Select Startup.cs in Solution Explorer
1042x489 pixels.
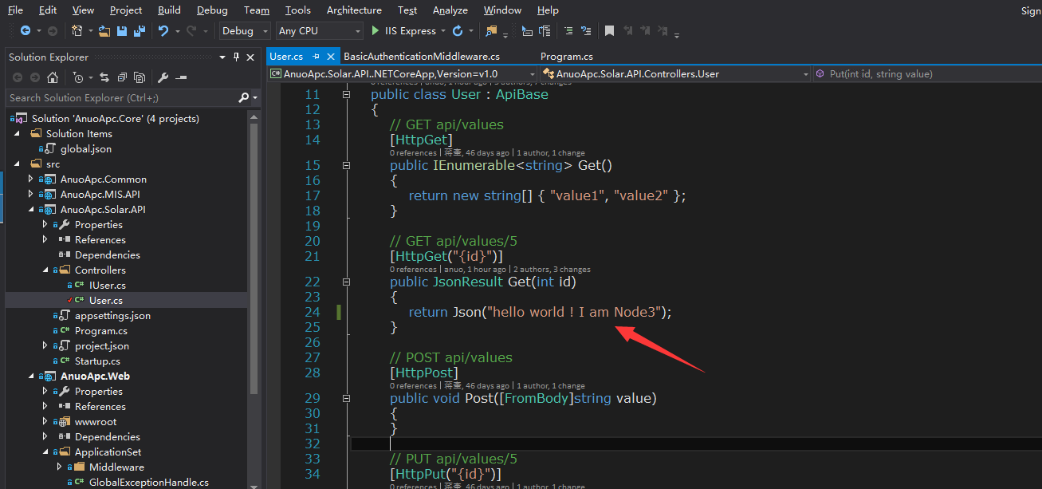point(97,361)
